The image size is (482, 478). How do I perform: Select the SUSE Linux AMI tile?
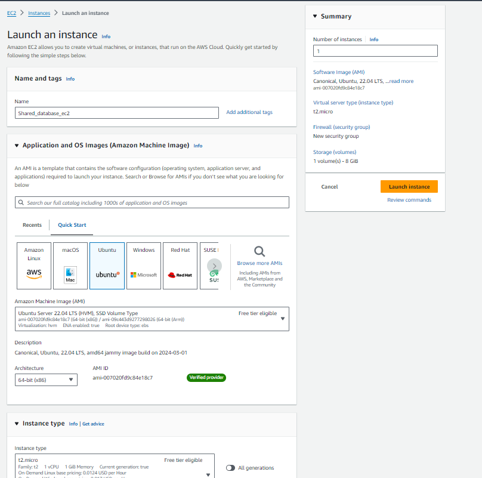[x=209, y=266]
